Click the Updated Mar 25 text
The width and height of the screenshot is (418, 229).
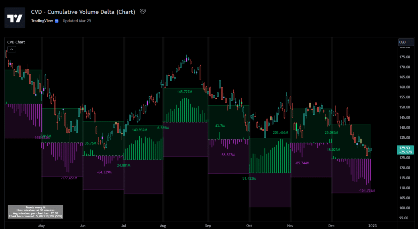[x=77, y=21]
